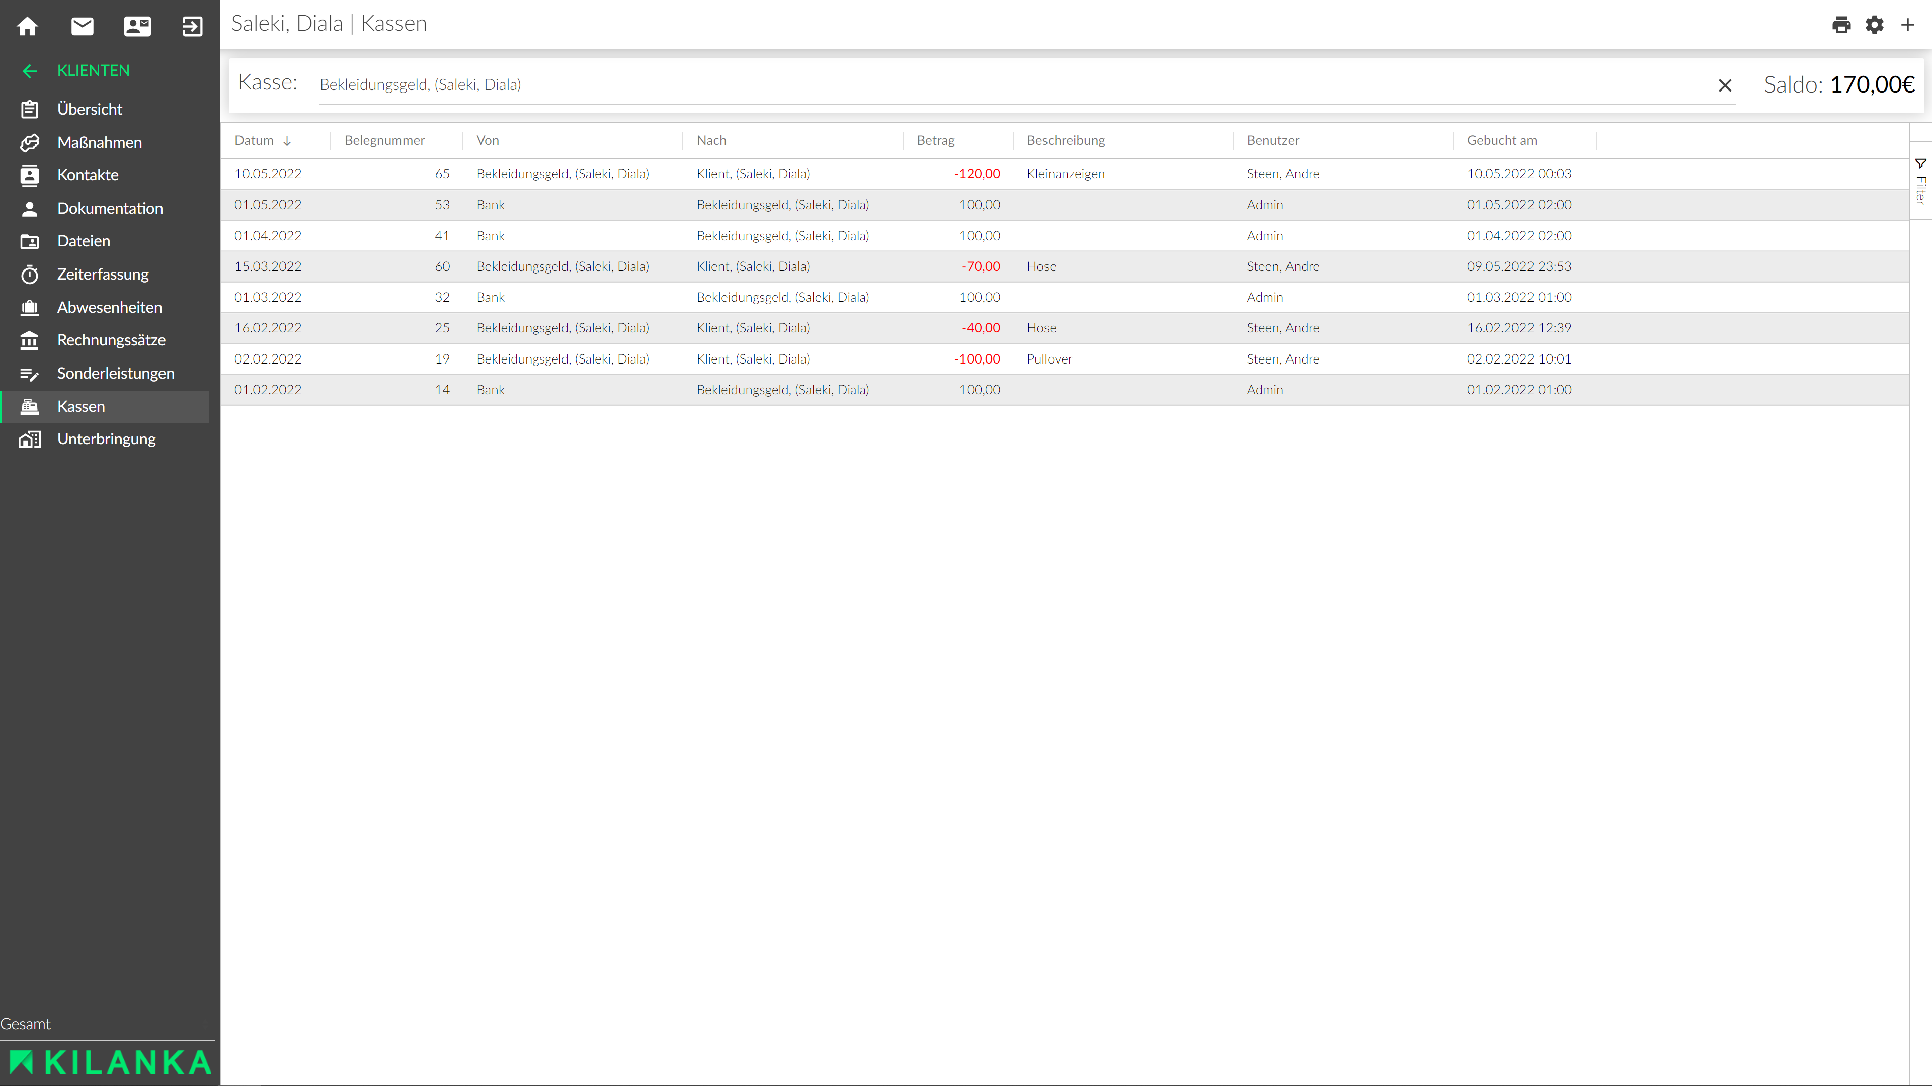The height and width of the screenshot is (1086, 1932).
Task: Add new entry with plus icon
Action: point(1907,25)
